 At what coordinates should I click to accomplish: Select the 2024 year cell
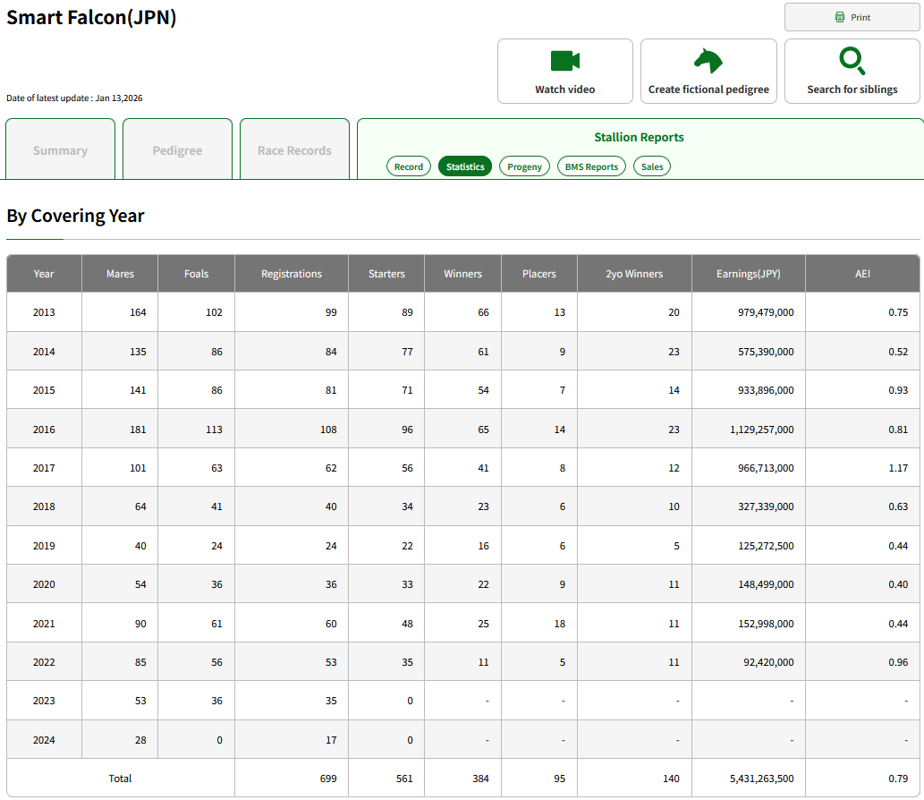coord(44,740)
